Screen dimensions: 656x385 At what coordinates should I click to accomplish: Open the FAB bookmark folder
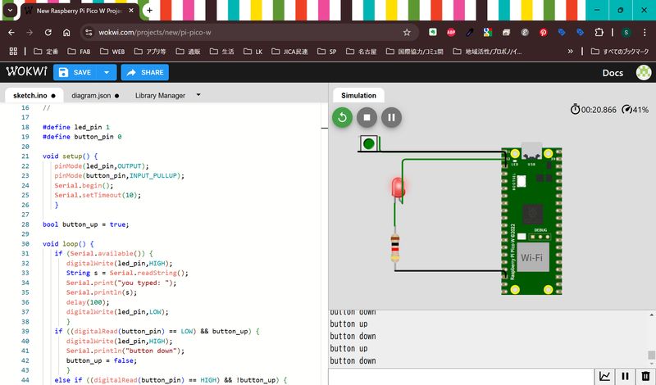pos(79,51)
